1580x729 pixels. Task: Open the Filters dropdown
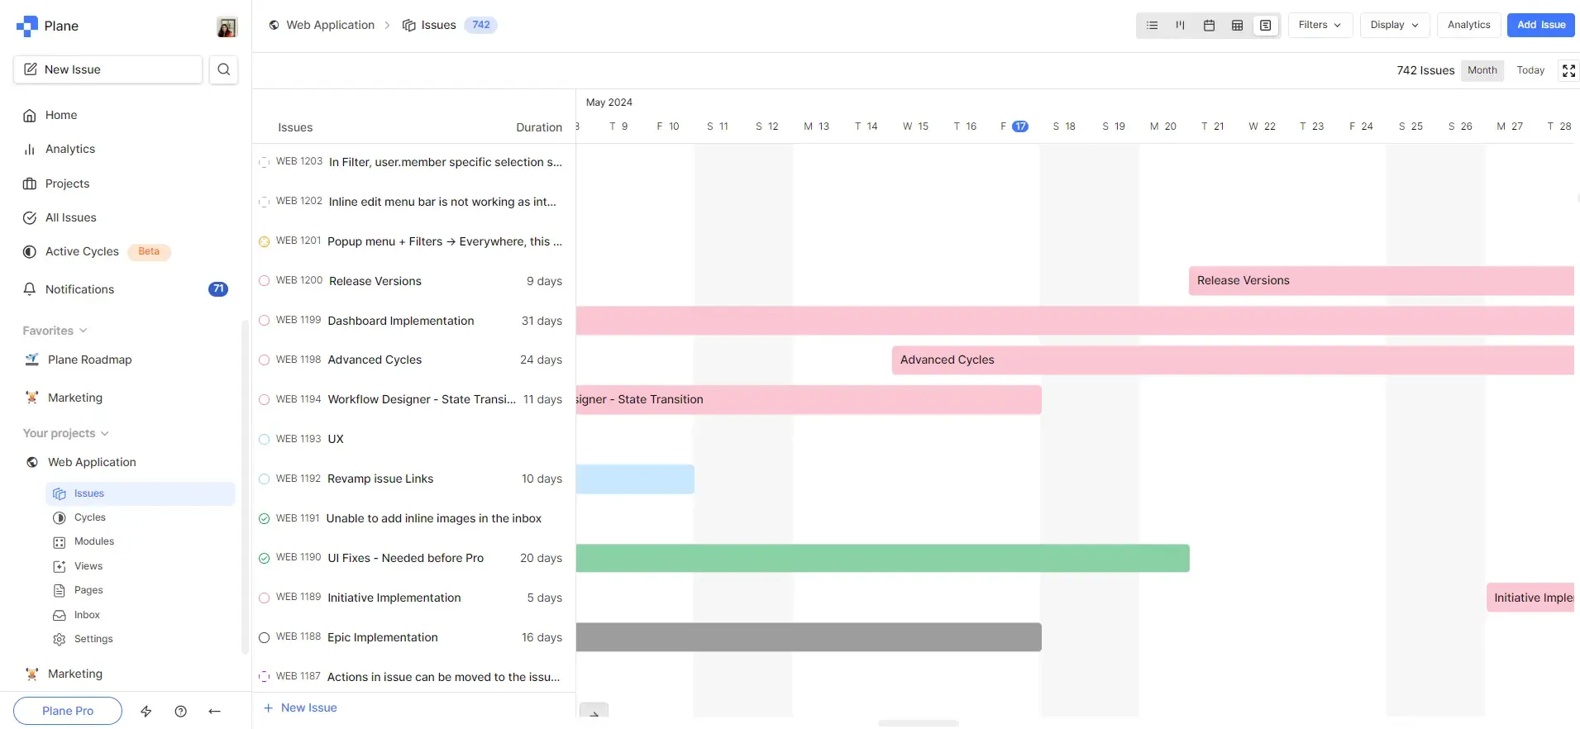pos(1320,25)
